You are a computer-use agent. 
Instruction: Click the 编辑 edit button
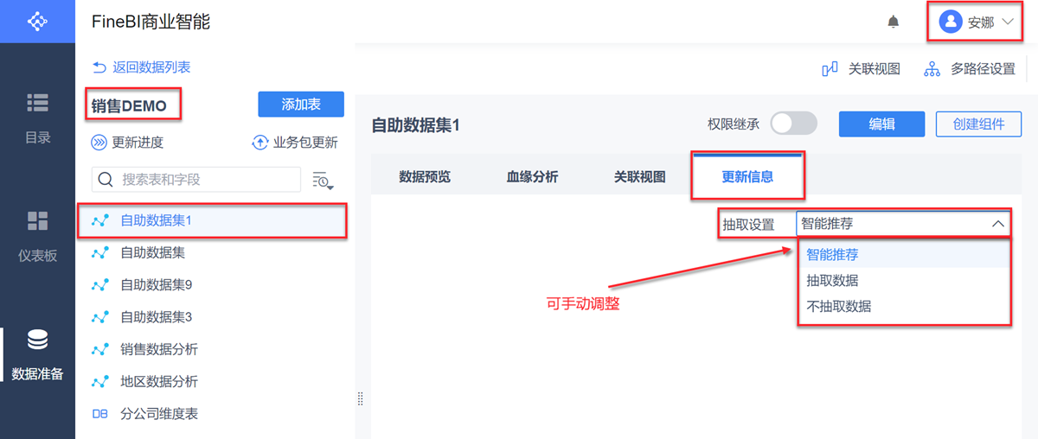(882, 124)
